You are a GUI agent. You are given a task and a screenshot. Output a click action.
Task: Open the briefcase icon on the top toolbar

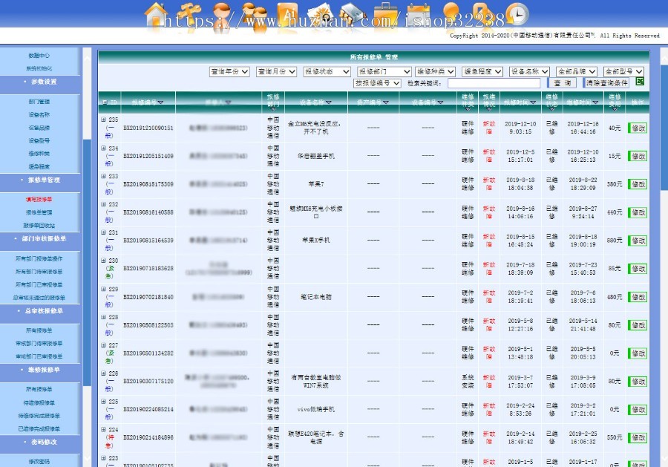[x=384, y=13]
